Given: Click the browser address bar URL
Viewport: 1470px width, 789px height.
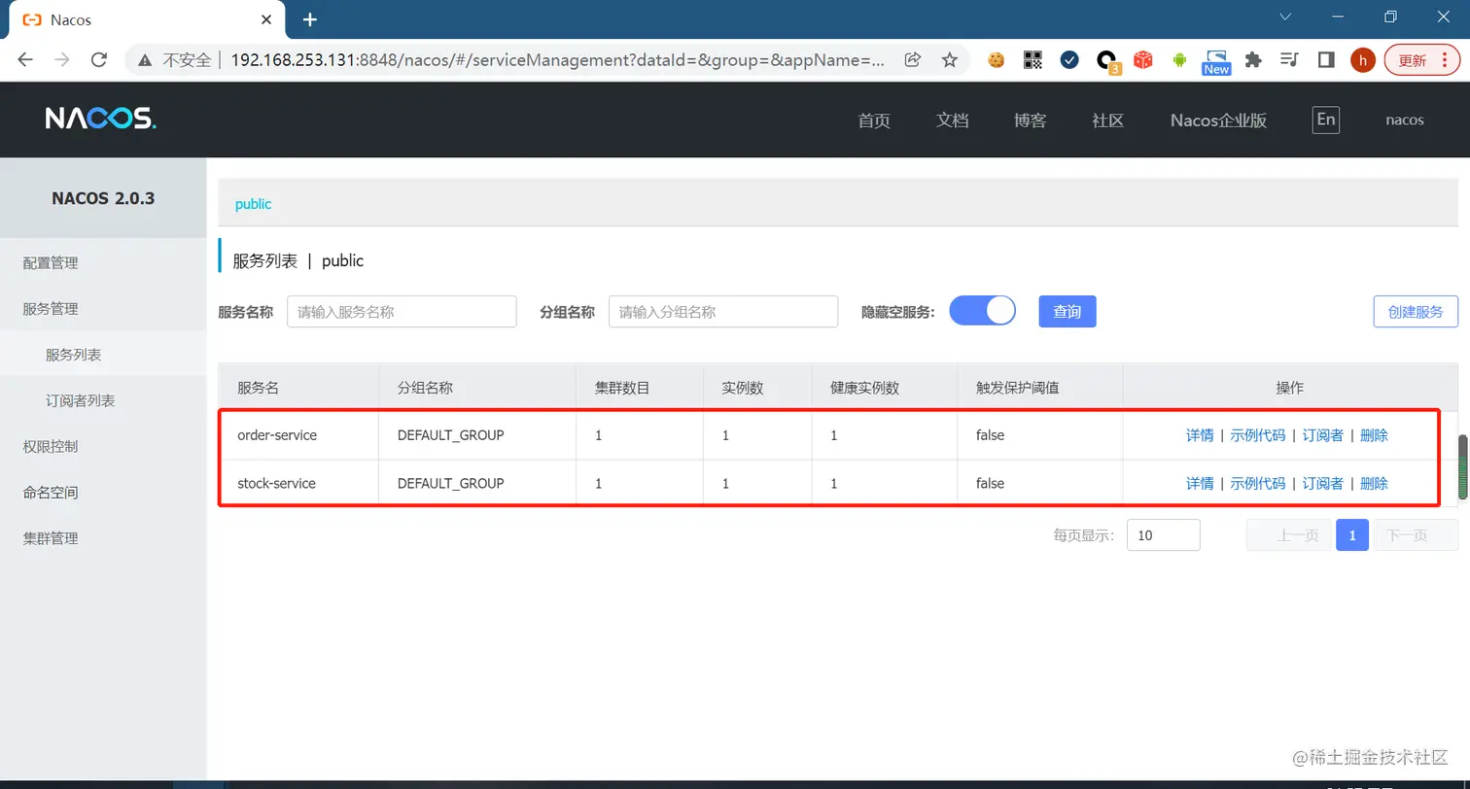Looking at the screenshot, I should 558,60.
